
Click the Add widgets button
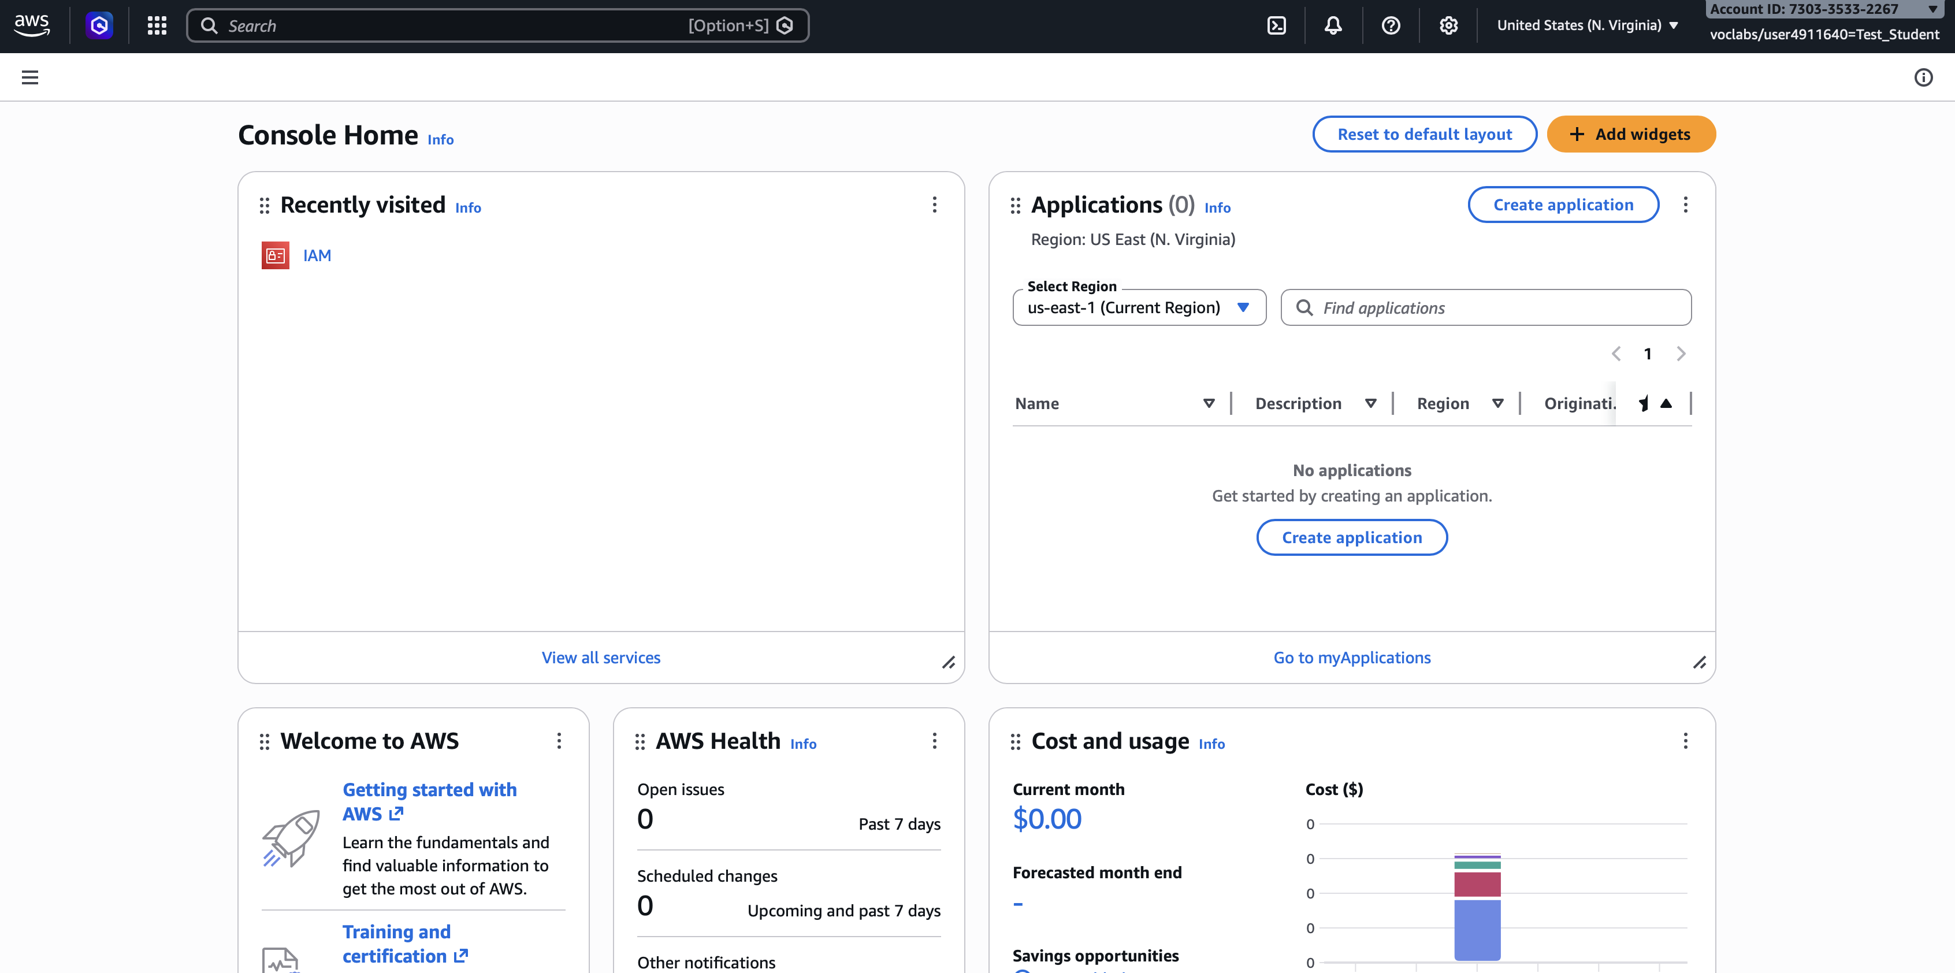click(1631, 135)
